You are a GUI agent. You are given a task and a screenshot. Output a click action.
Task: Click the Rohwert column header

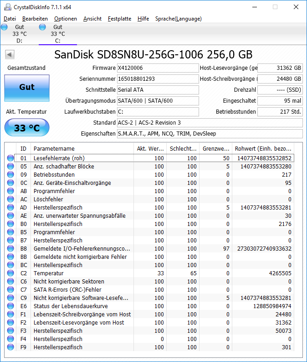pos(263,149)
